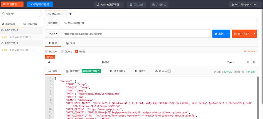Enable the Header checkbox

point(46,51)
